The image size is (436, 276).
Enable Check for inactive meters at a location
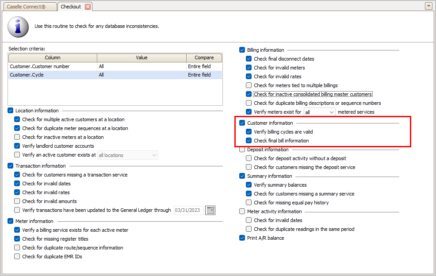[17, 137]
